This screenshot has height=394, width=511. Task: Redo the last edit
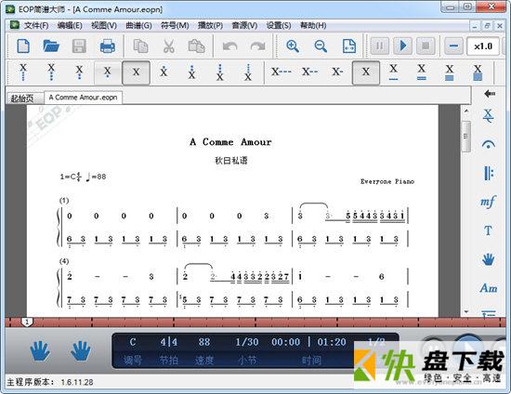257,46
